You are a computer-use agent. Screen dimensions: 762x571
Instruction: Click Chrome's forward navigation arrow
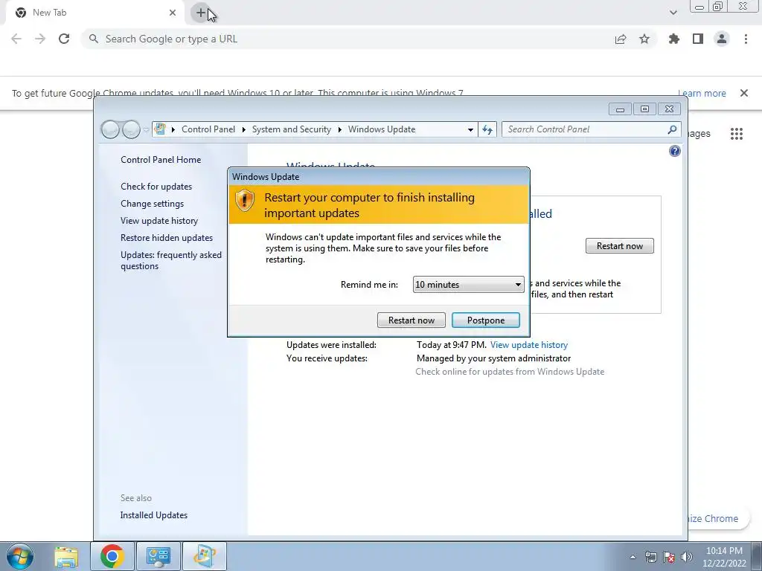(x=40, y=39)
